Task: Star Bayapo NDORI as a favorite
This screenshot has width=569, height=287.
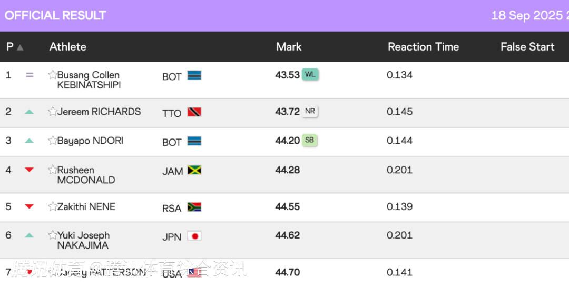Action: tap(52, 141)
